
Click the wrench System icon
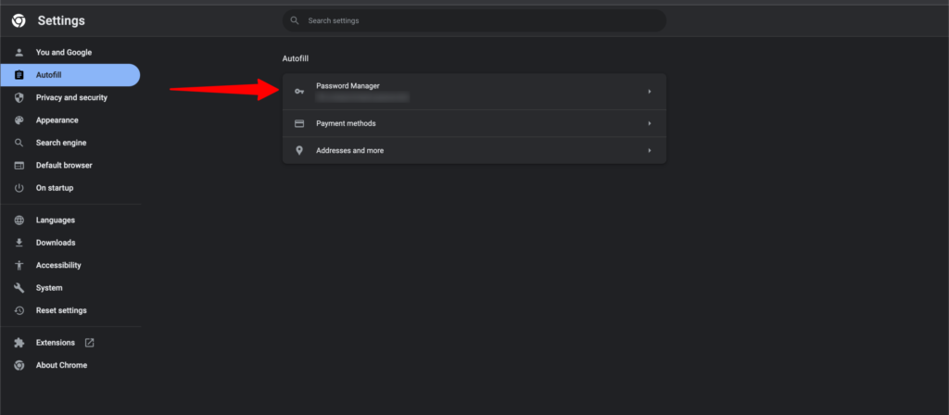(x=19, y=288)
